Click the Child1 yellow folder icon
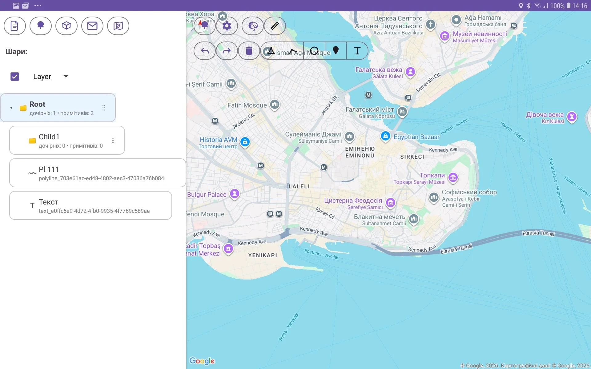The width and height of the screenshot is (591, 369). (32, 141)
